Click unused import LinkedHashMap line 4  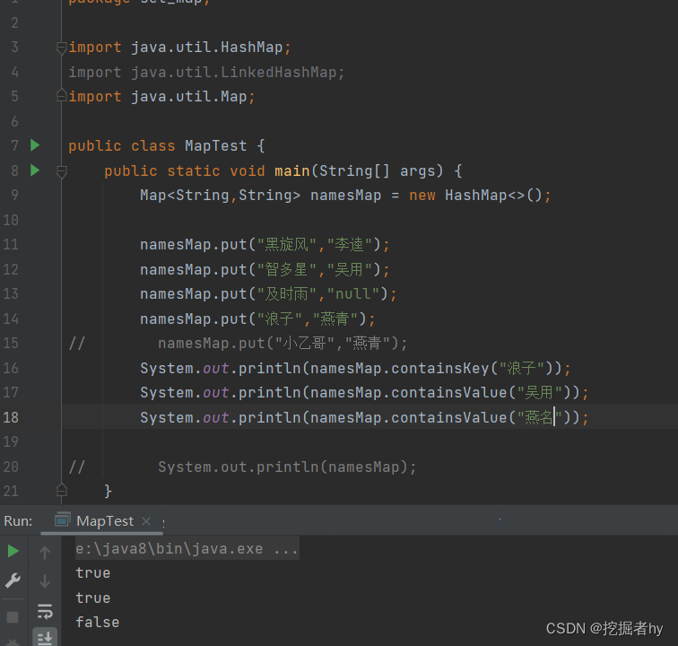[x=206, y=72]
